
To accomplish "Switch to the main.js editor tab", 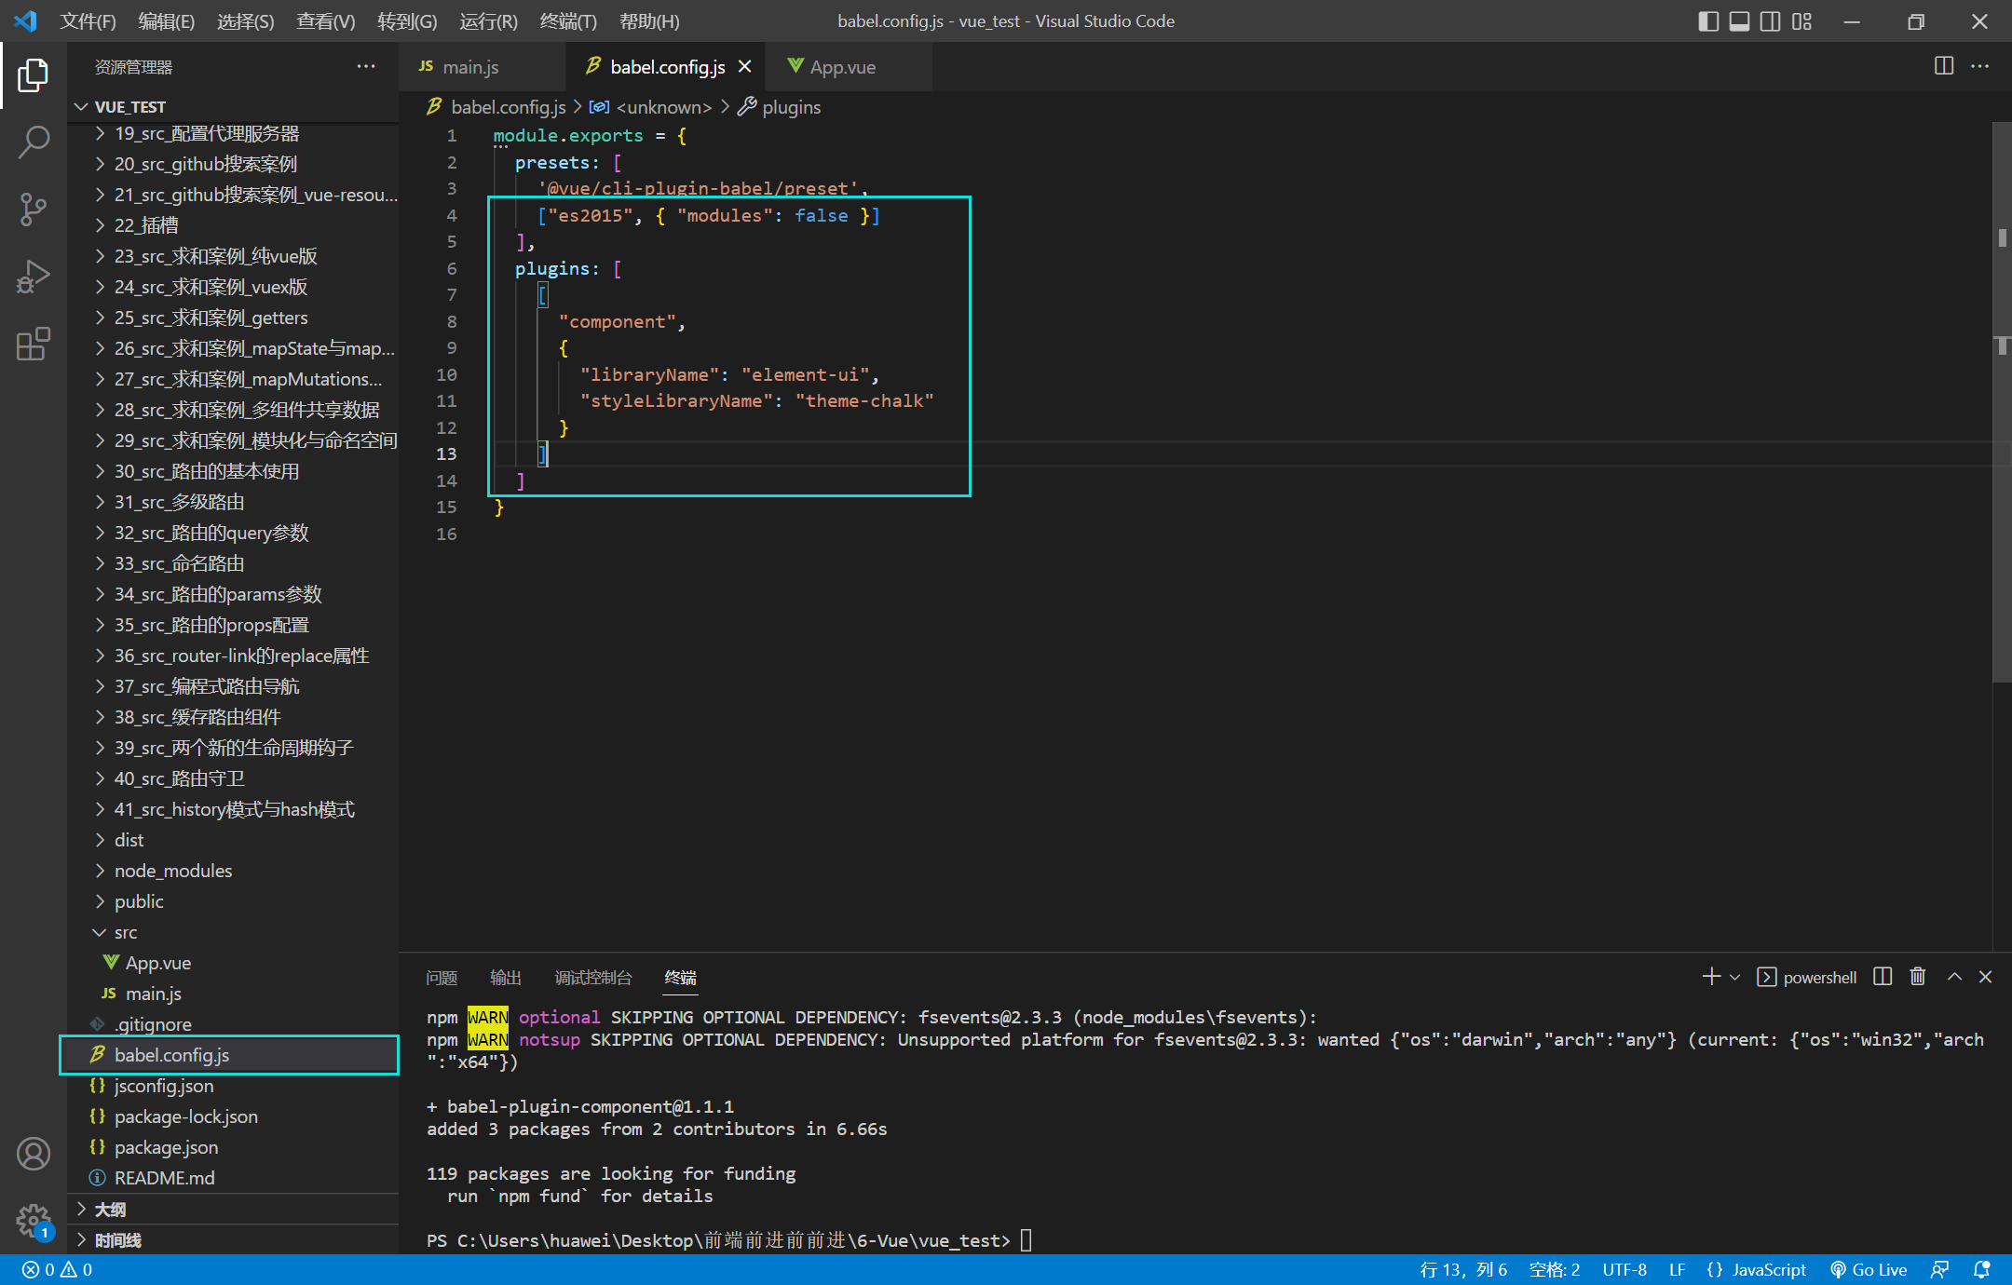I will (x=483, y=67).
